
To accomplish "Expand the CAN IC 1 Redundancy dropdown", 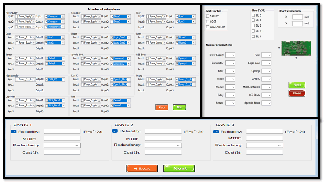I will click(x=62, y=145).
